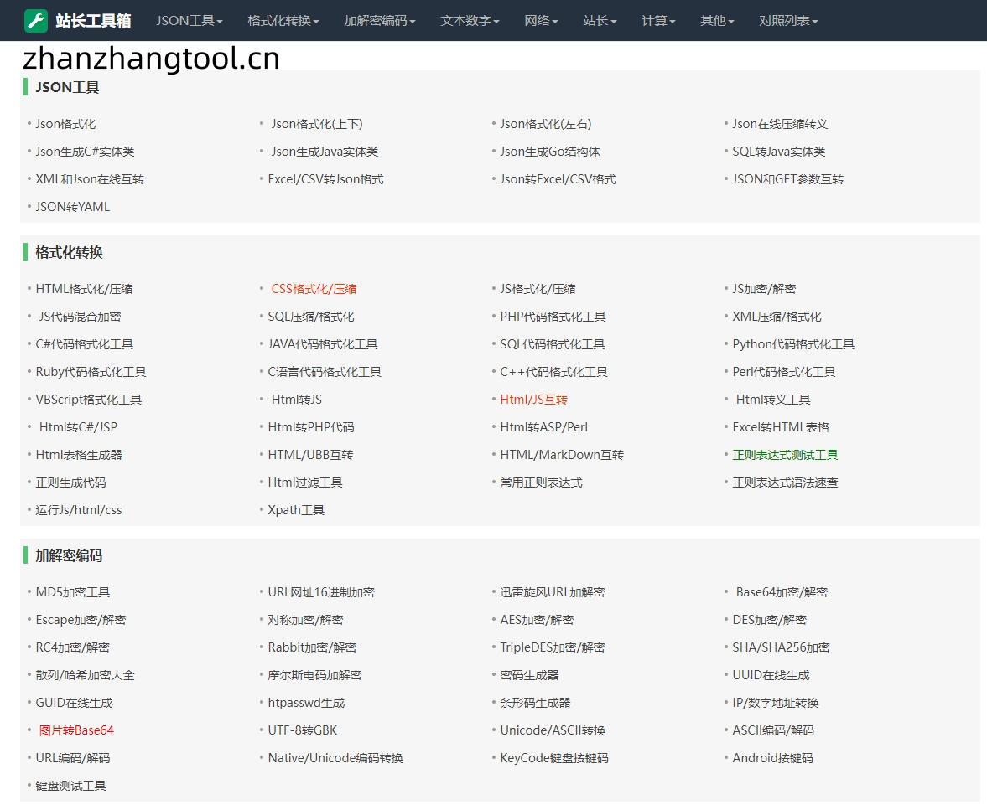Open Json格式化(左右) tool
Viewport: 987px width, 810px height.
[546, 124]
